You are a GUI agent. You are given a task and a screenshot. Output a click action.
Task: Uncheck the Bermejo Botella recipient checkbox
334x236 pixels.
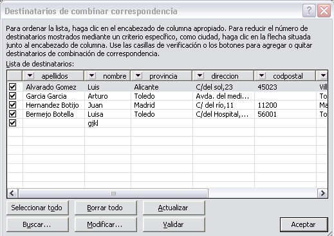click(13, 114)
